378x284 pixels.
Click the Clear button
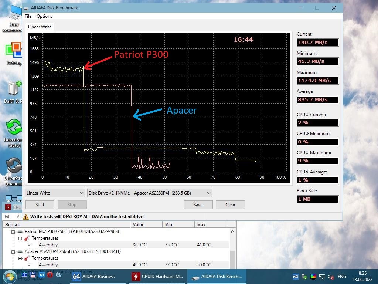[x=230, y=204]
